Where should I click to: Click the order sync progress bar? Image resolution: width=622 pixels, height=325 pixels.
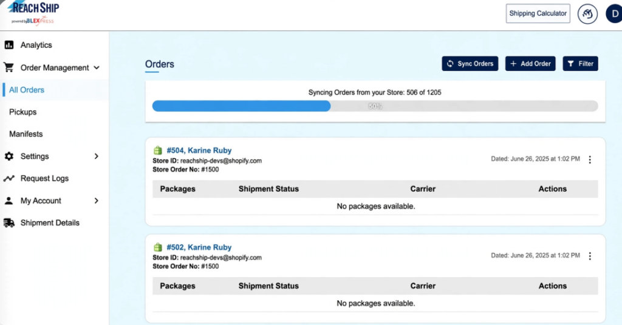point(375,106)
